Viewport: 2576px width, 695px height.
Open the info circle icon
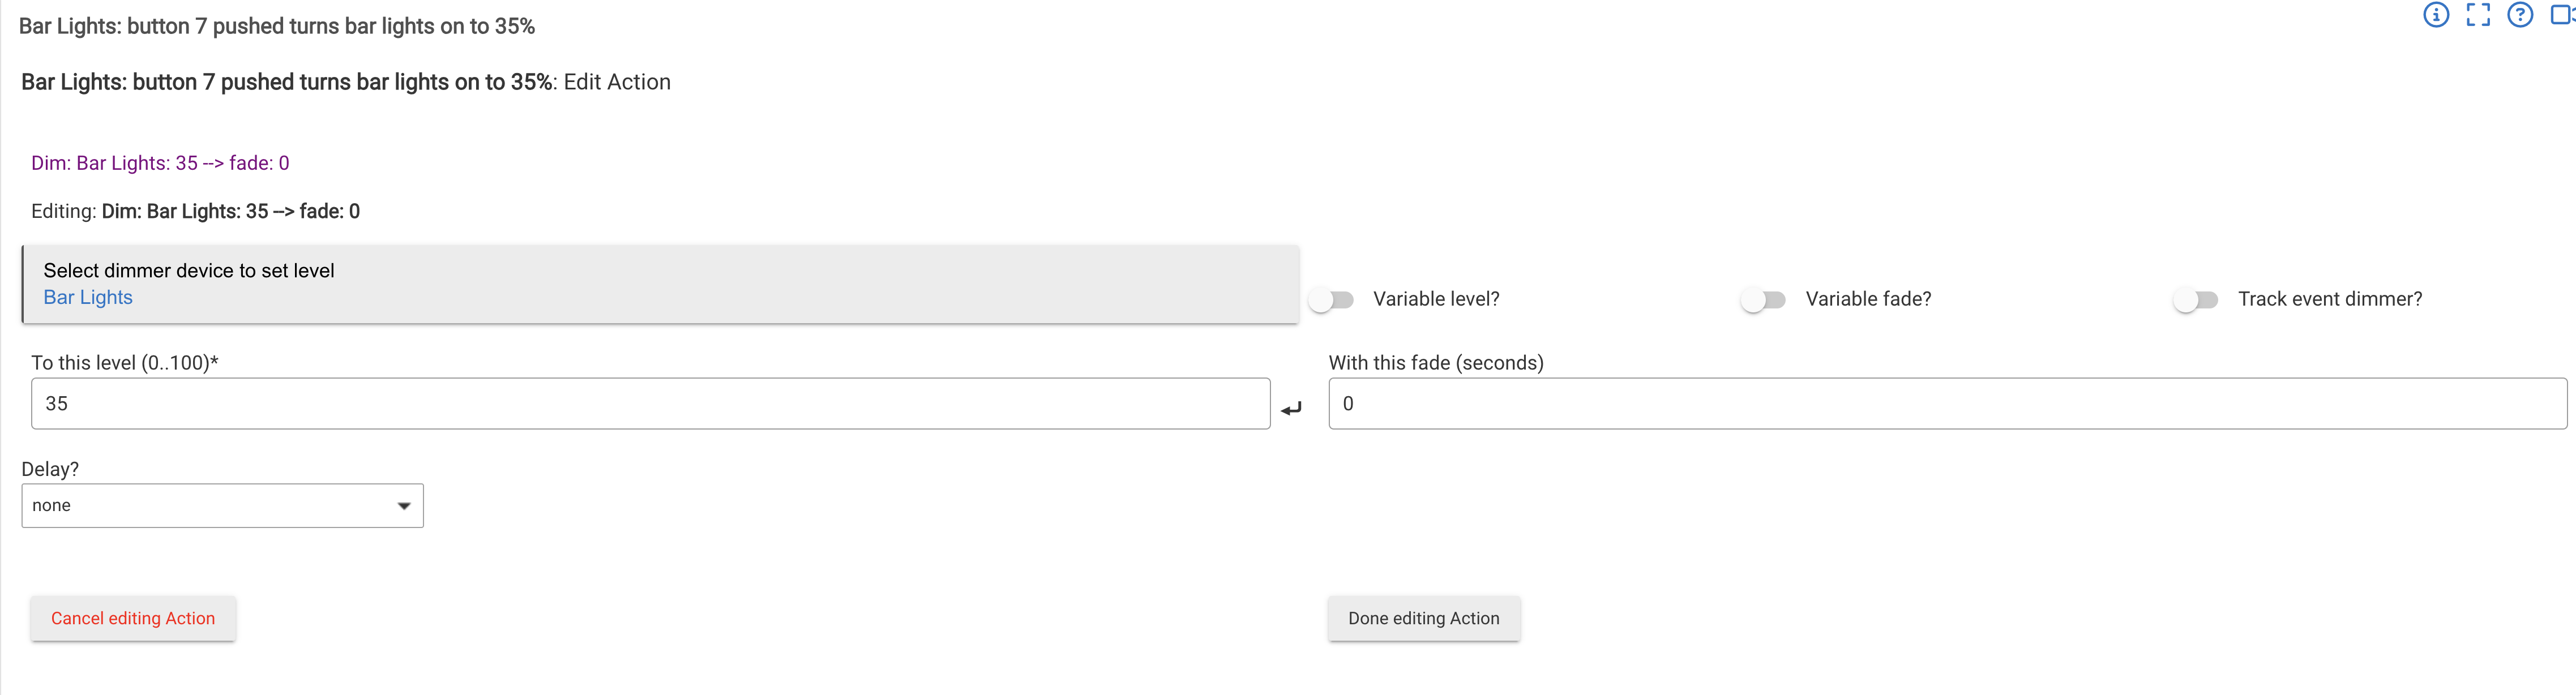(2436, 15)
